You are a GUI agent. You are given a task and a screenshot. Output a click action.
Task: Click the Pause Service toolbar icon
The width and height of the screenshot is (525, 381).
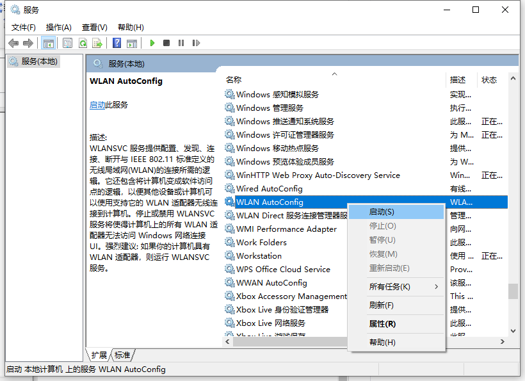tap(181, 43)
